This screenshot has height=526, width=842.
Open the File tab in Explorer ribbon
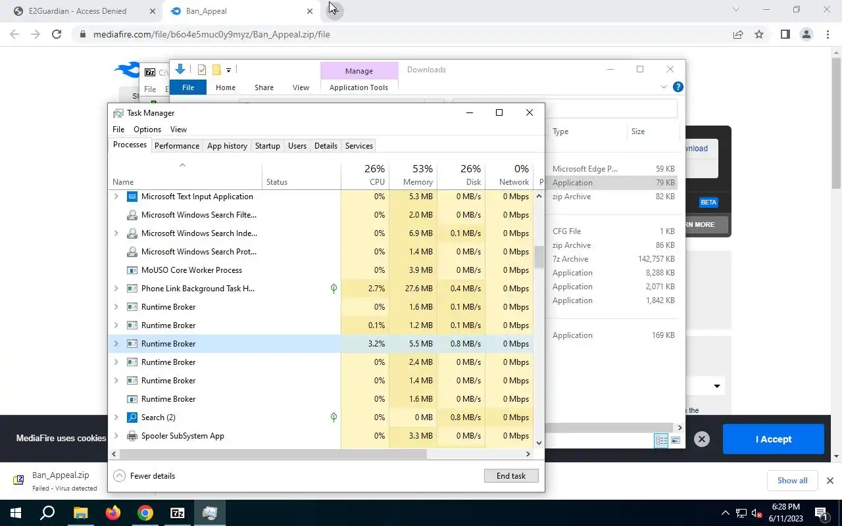[188, 87]
